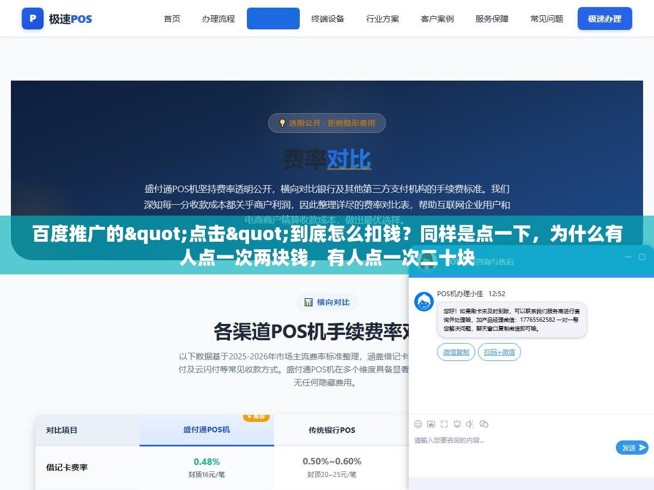Click the 推荐 badge above 盛付通POS机
The image size is (654, 490).
(x=256, y=416)
